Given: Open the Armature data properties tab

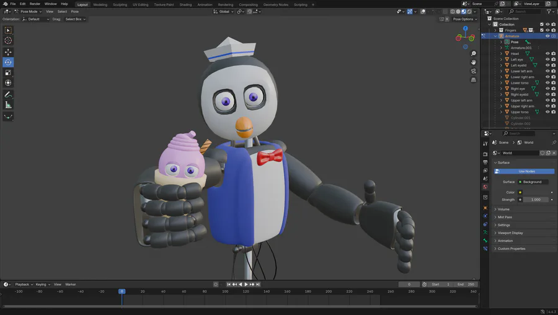Looking at the screenshot, I should pos(485,233).
